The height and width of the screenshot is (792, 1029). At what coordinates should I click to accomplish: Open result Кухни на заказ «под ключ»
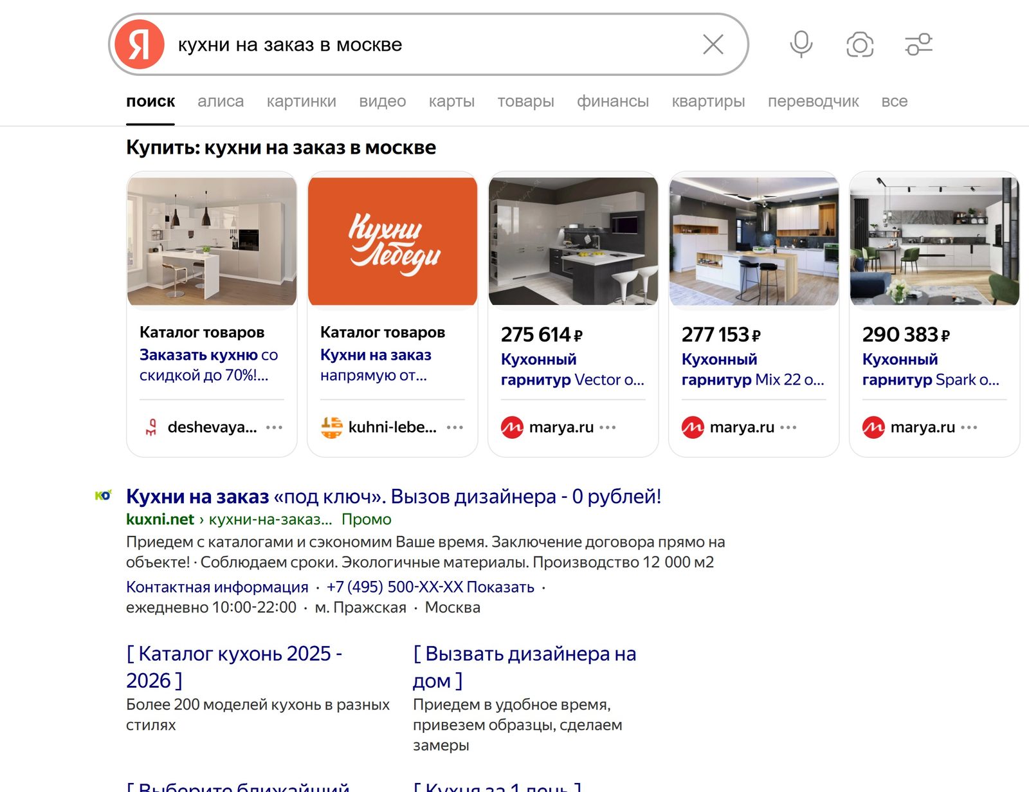pos(394,497)
